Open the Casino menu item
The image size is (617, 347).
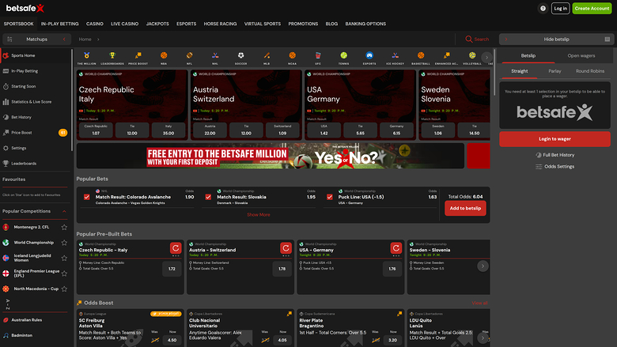coord(95,24)
